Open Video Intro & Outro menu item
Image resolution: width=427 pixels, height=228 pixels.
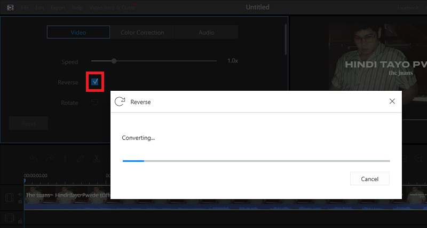(112, 7)
